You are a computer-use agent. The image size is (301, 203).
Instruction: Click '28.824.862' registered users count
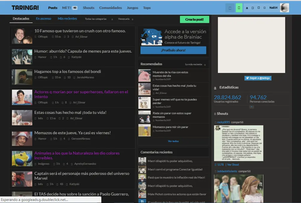coord(227,97)
